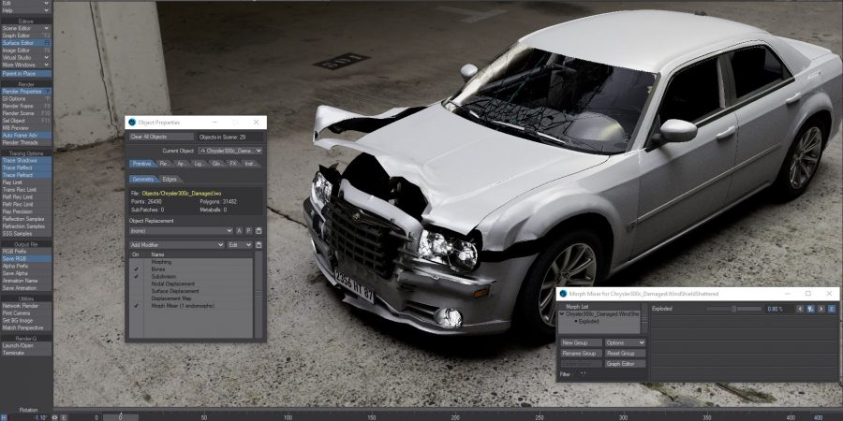Switch to the Geometry sub-tab
843x421 pixels.
pyautogui.click(x=144, y=179)
